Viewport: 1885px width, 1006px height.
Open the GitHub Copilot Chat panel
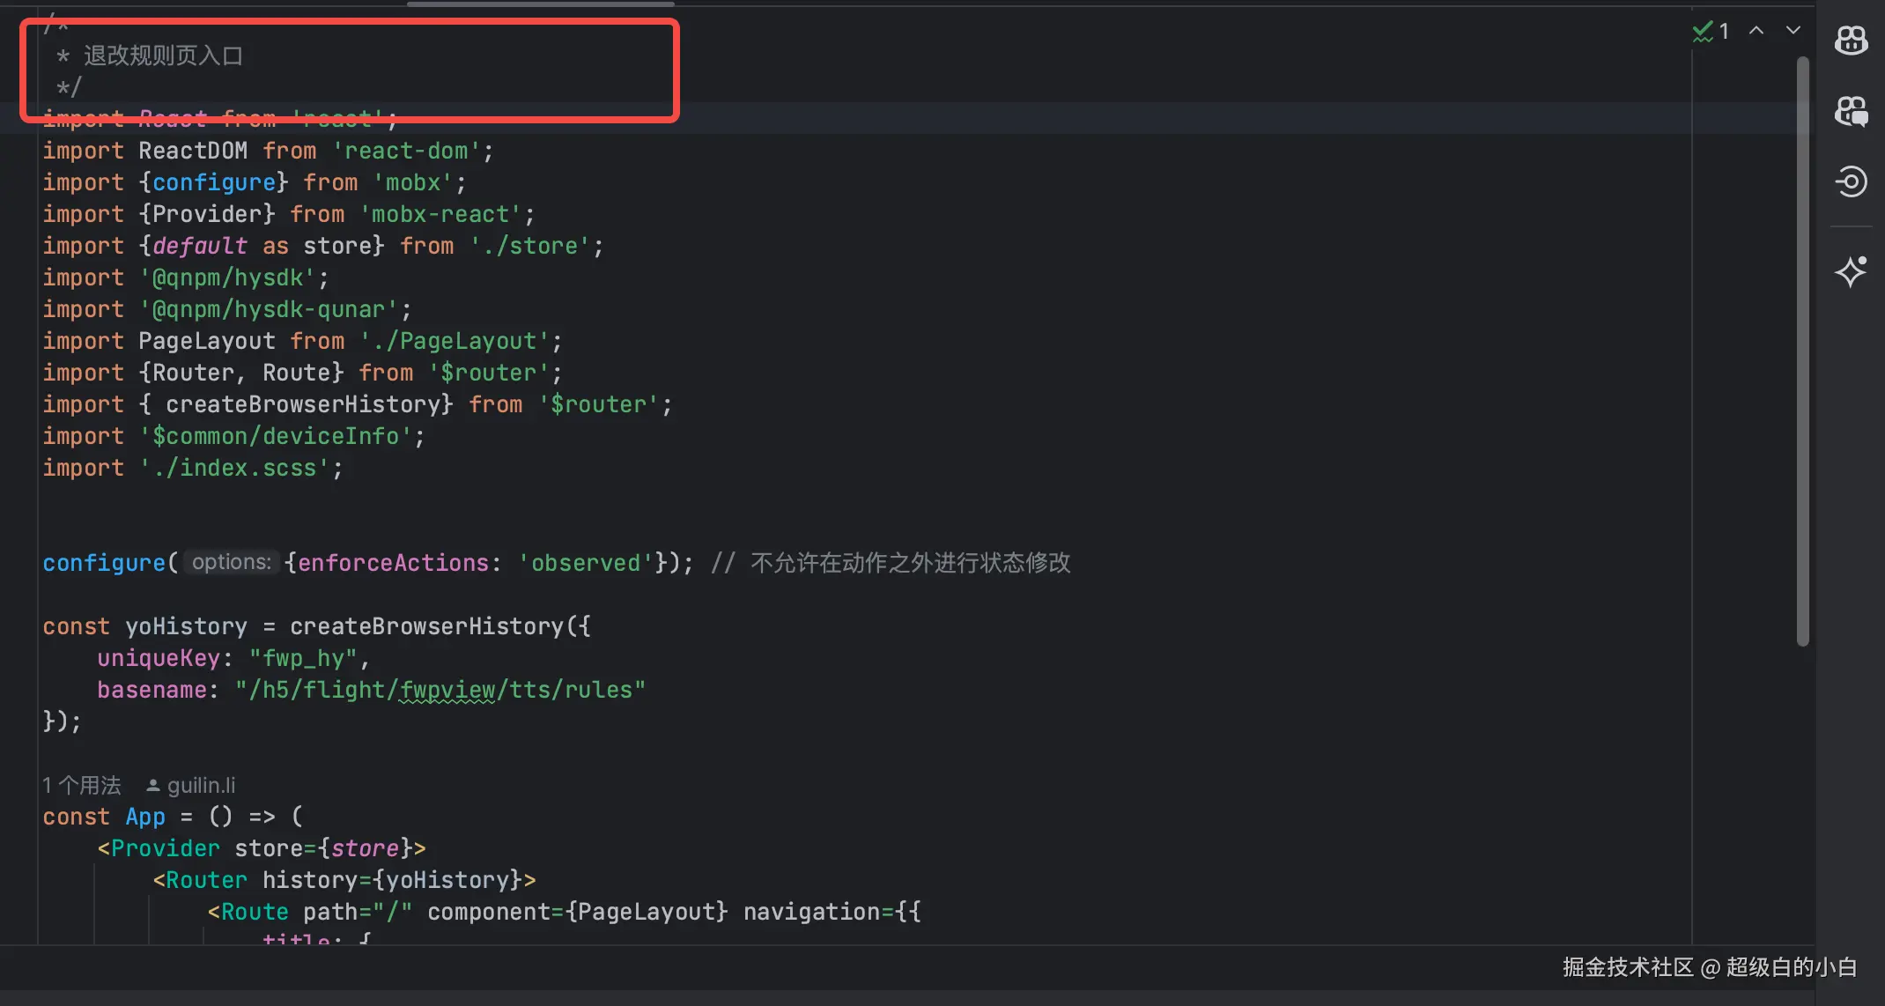click(1851, 111)
